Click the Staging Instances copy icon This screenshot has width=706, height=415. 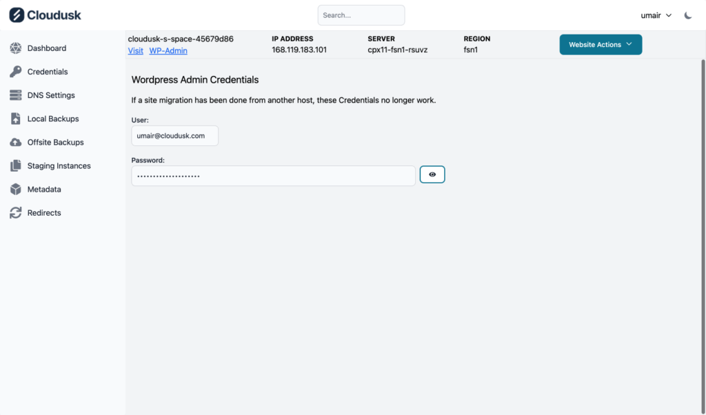pos(15,166)
